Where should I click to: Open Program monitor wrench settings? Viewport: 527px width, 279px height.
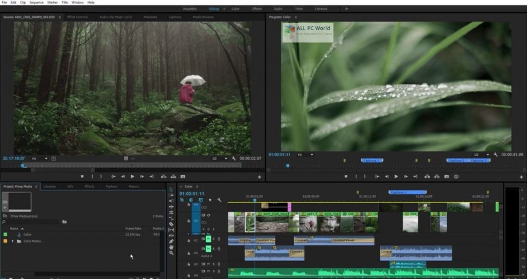tap(495, 154)
